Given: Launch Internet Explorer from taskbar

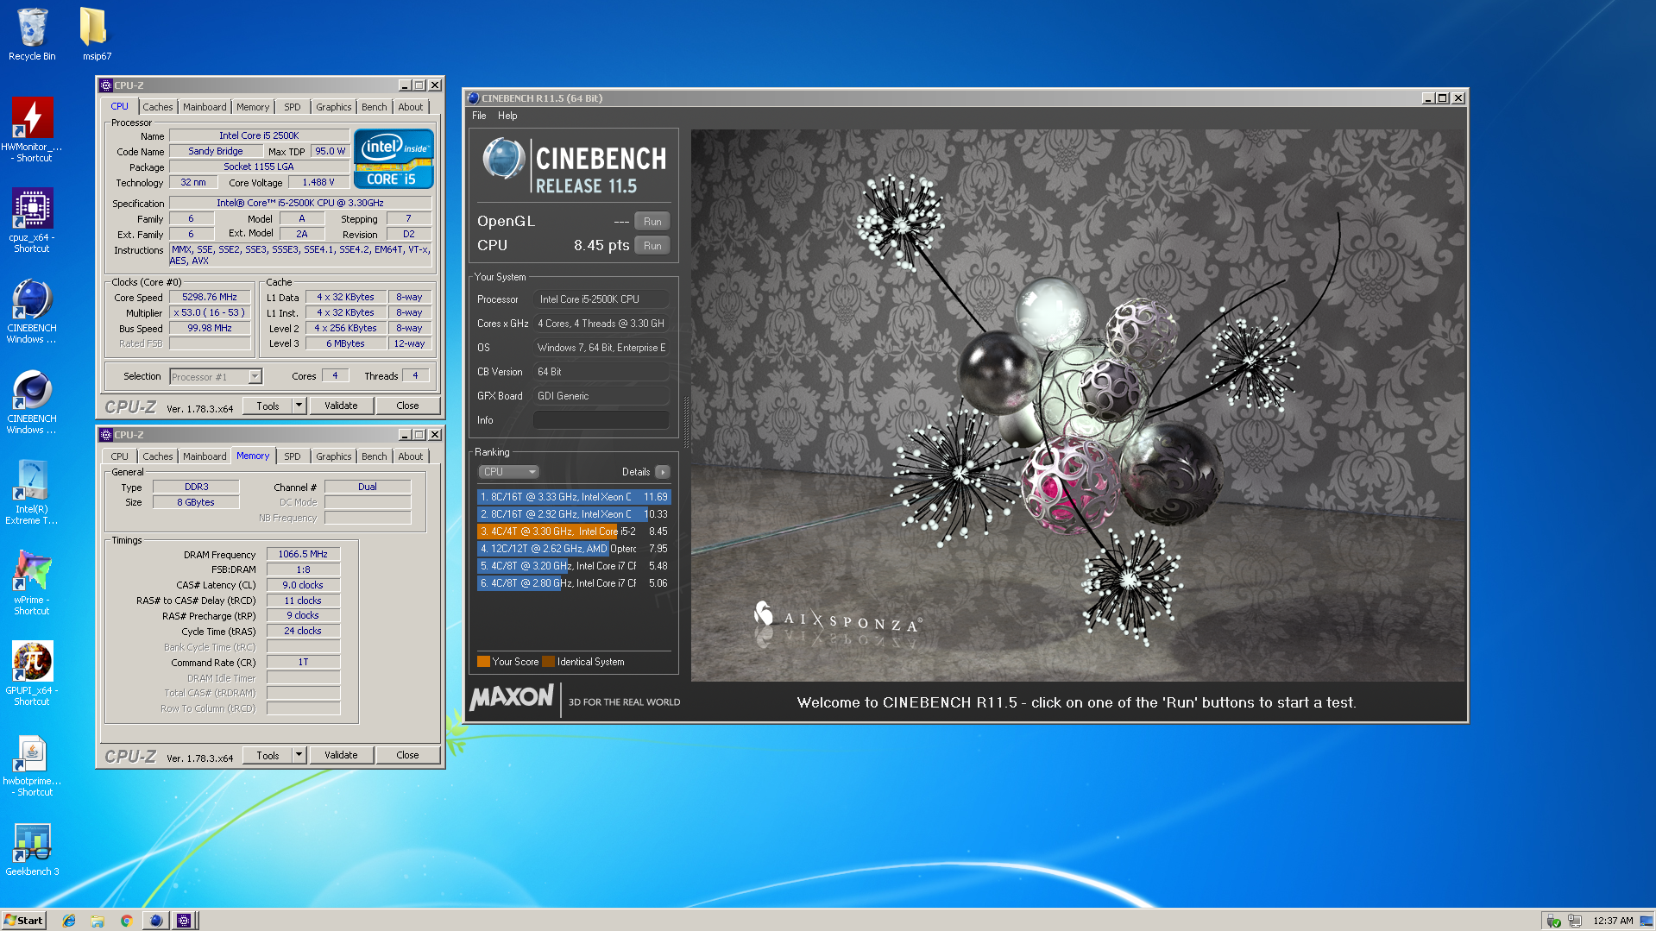Looking at the screenshot, I should pyautogui.click(x=69, y=921).
